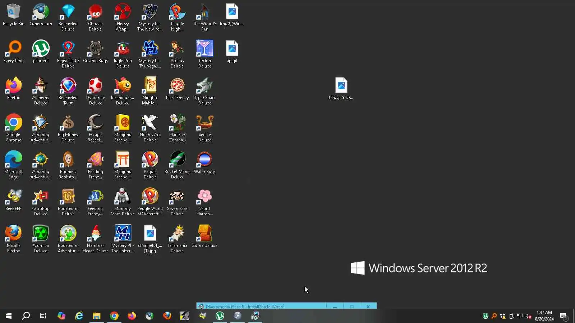575x323 pixels.
Task: Open the Recycle Bin desktop icon
Action: pos(14,15)
